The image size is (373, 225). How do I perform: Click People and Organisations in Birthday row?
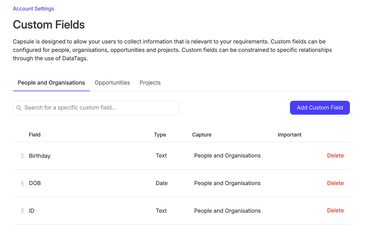[x=227, y=156]
